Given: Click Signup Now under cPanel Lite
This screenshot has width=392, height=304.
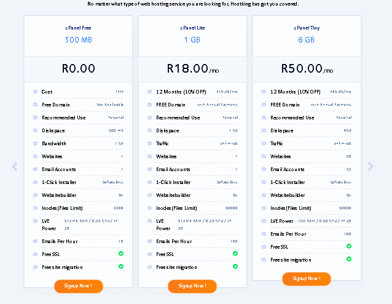Looking at the screenshot, I should coord(192,286).
